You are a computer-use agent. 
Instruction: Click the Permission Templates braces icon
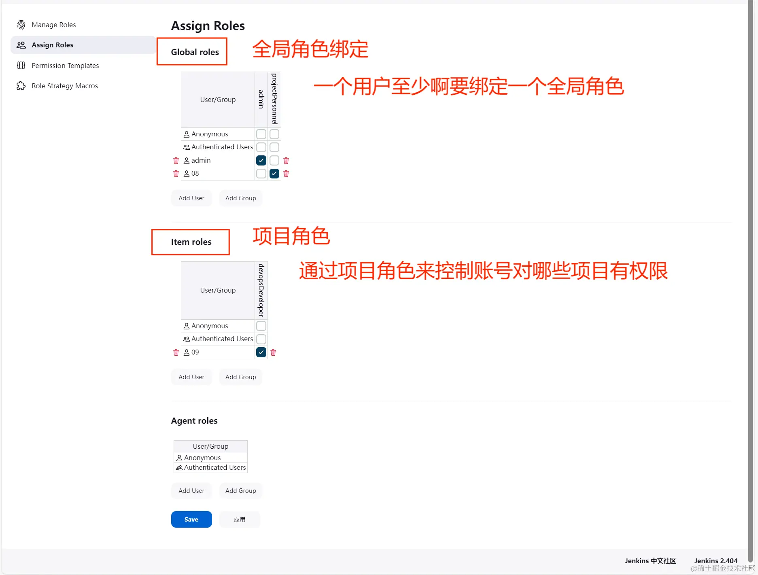click(21, 65)
